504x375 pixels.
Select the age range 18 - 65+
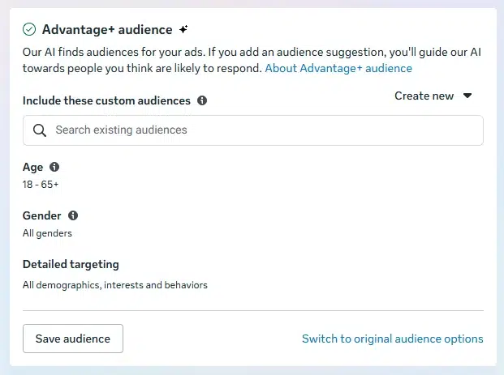tap(41, 185)
